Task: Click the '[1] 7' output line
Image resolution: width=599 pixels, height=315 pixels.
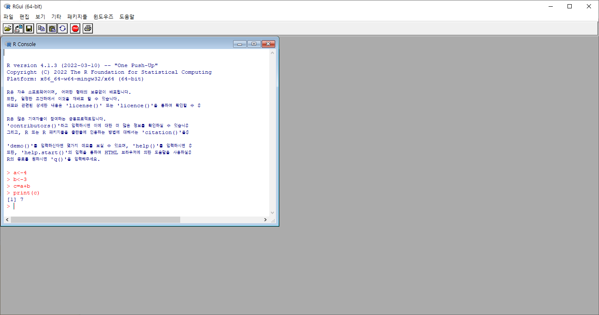Action: tap(15, 199)
